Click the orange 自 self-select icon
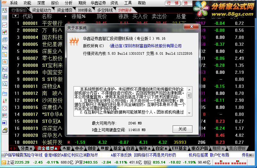This screenshot has height=168, width=257. pos(4,62)
